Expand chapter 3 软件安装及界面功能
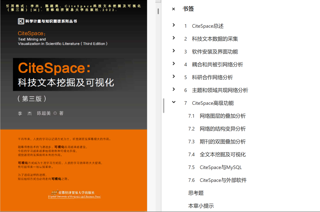The image size is (320, 212). (174, 51)
